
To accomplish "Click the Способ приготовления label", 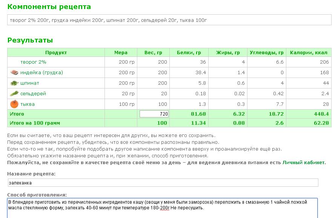I will [x=37, y=195].
